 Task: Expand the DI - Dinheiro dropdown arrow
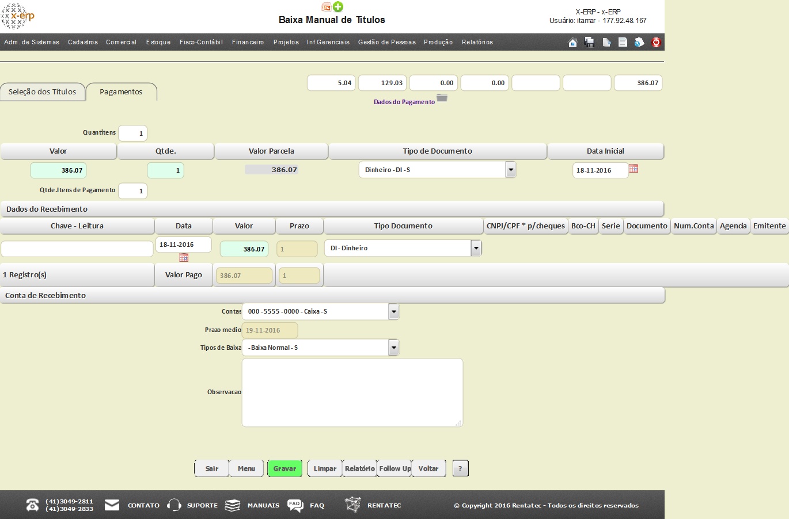point(476,248)
